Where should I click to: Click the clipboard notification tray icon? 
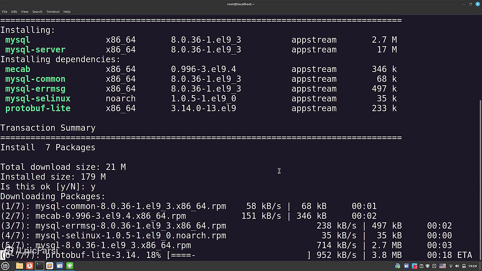[421, 266]
